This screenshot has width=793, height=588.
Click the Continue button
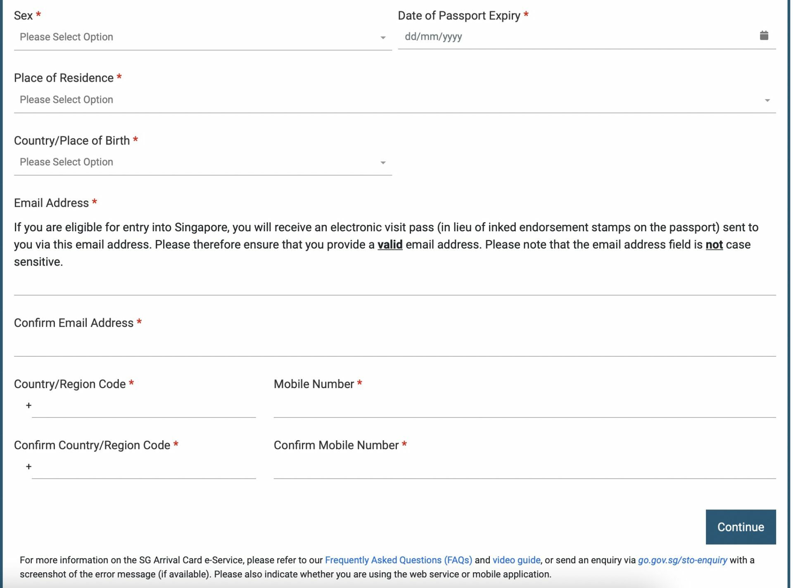tap(741, 526)
